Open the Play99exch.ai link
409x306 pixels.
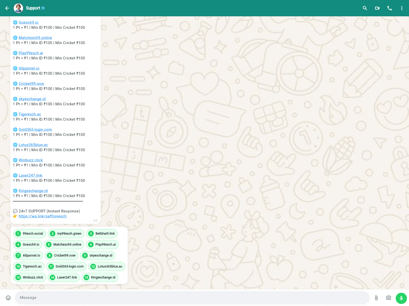tap(31, 53)
